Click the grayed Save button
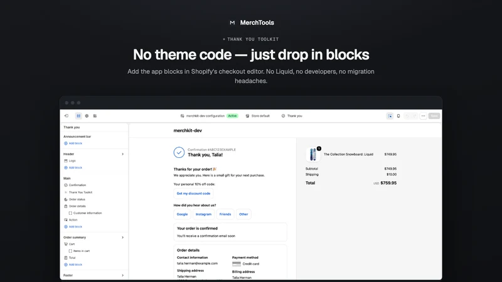Viewport: 502px width, 282px height. pyautogui.click(x=434, y=116)
